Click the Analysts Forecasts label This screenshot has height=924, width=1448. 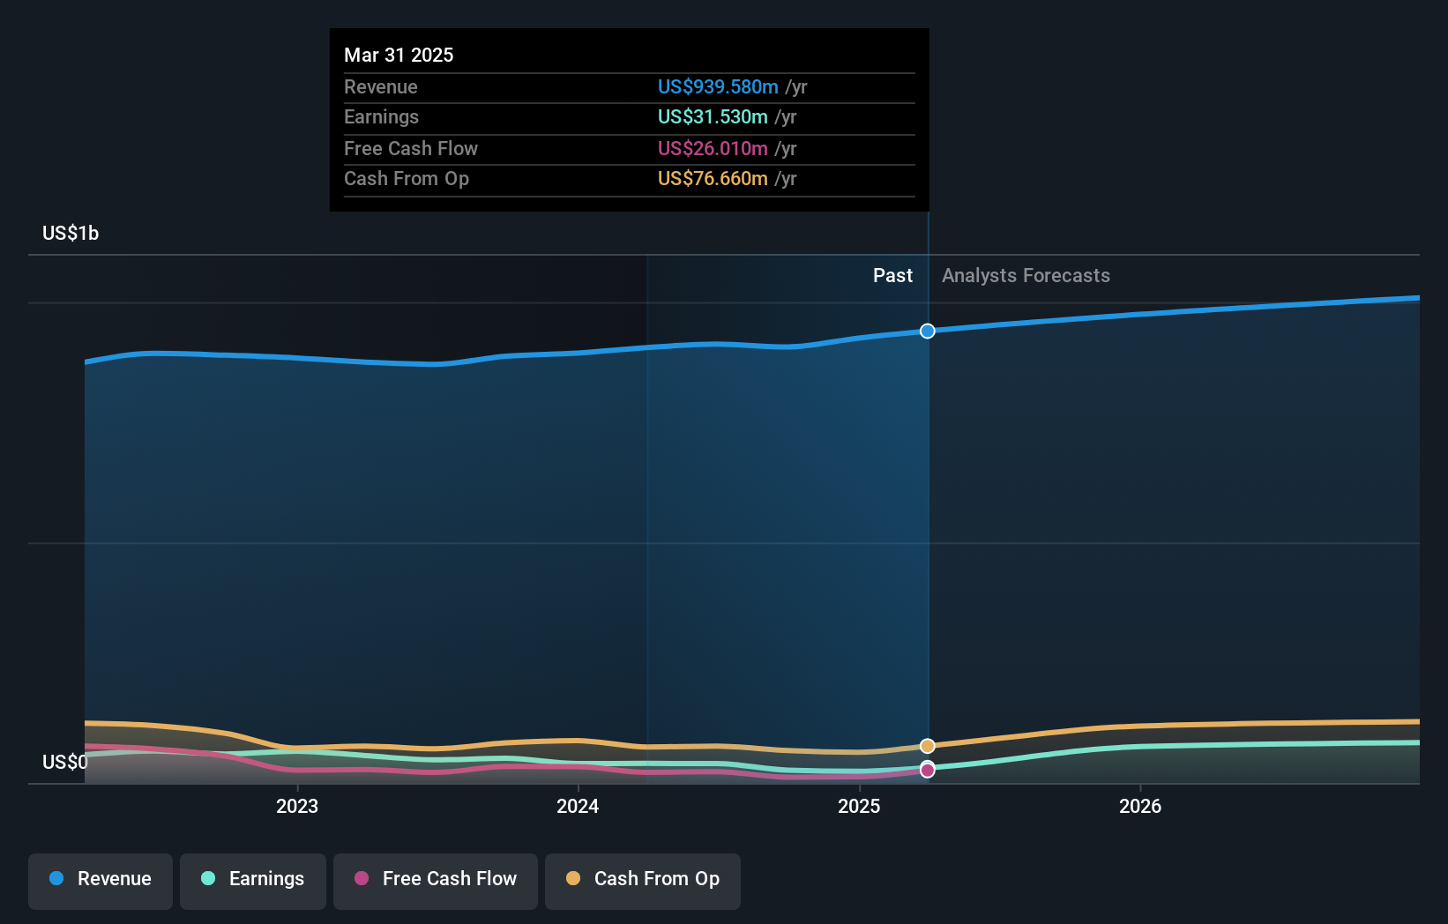[x=1026, y=276]
